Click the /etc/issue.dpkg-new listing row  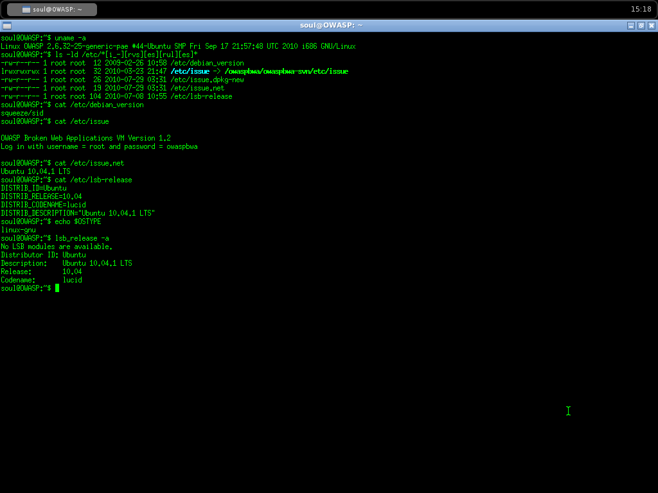click(122, 80)
